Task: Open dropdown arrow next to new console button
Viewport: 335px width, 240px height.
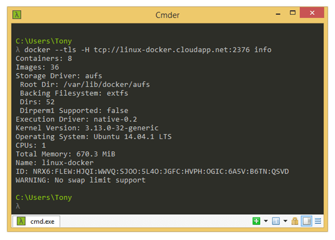Action: (x=266, y=221)
